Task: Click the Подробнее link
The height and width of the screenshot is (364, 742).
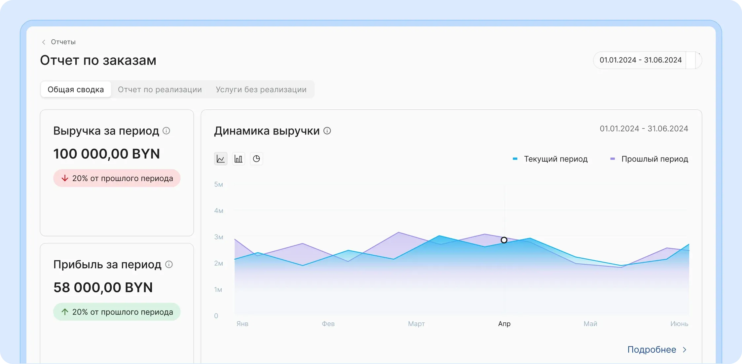Action: (x=651, y=349)
